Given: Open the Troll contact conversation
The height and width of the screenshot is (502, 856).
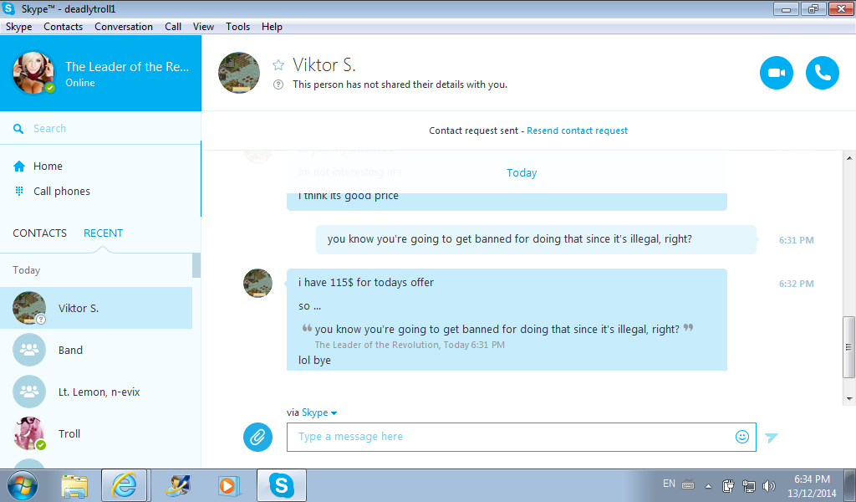Looking at the screenshot, I should click(x=96, y=433).
